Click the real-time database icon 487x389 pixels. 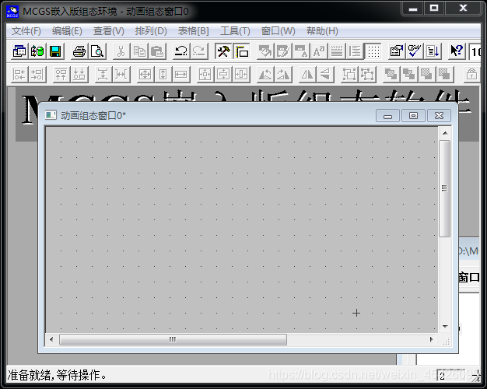pos(37,51)
